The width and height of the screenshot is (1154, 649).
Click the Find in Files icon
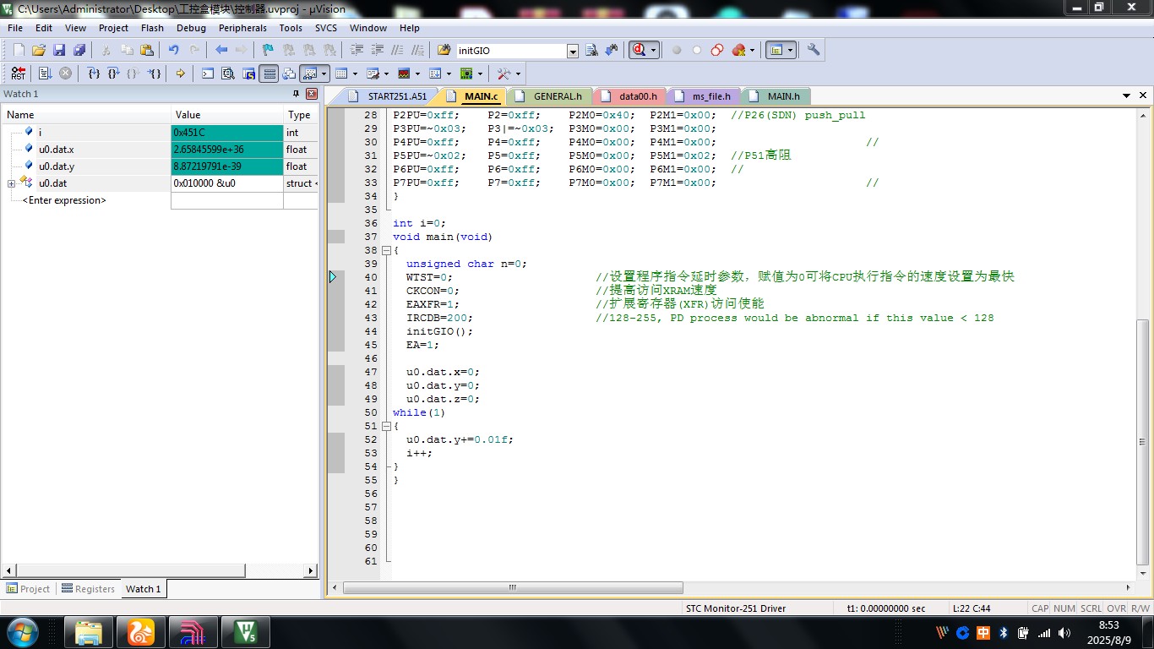pos(444,50)
